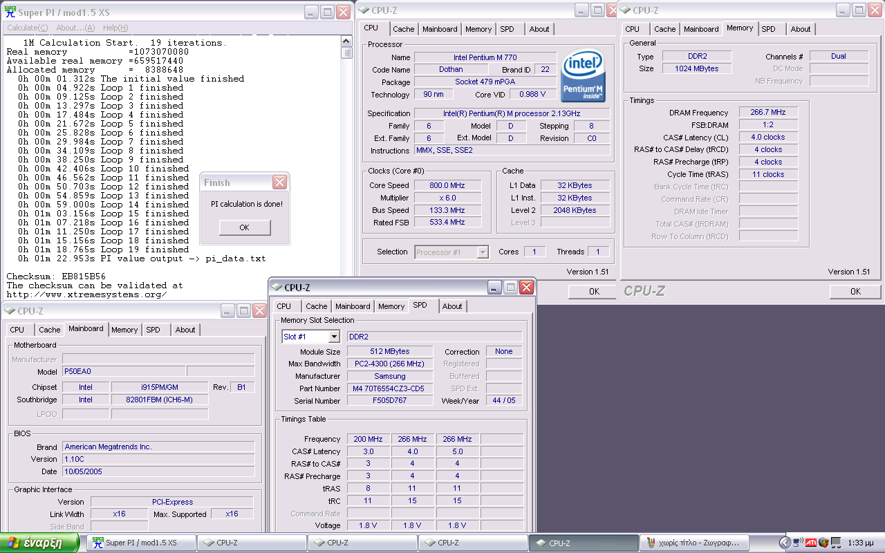This screenshot has width=885, height=553.
Task: Click the M4 70T6554CZ3-CD5 part number
Action: coord(389,388)
